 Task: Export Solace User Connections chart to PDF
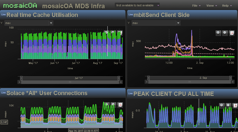point(120,105)
